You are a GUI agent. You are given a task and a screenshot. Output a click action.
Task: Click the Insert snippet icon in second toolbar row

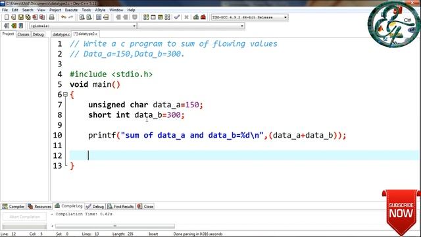click(x=7, y=26)
